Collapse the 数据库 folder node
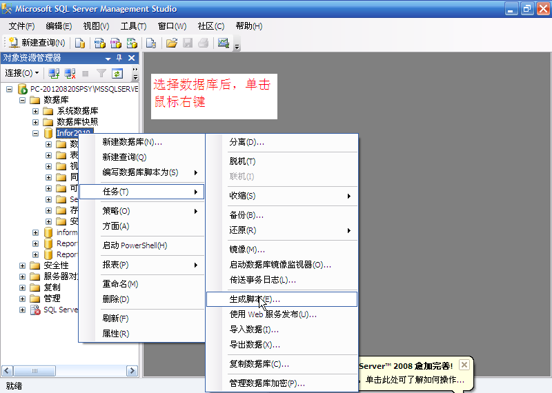This screenshot has height=393, width=552. (23, 100)
